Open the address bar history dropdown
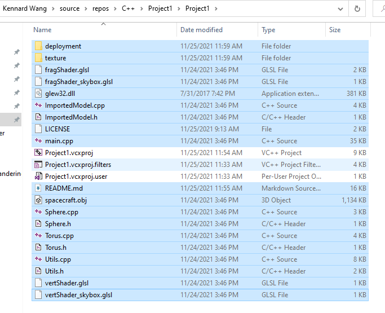 [x=340, y=9]
